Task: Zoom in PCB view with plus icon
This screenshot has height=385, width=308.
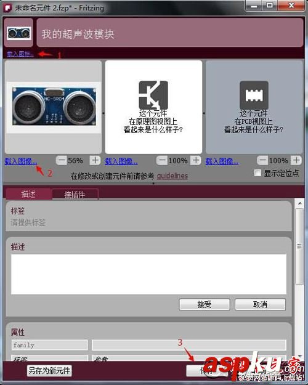Action: point(296,160)
